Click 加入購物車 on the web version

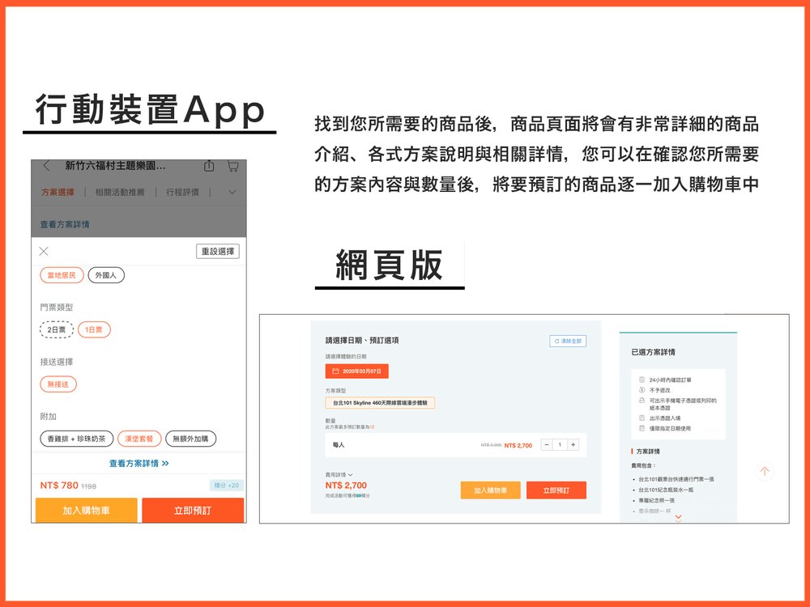coord(492,490)
